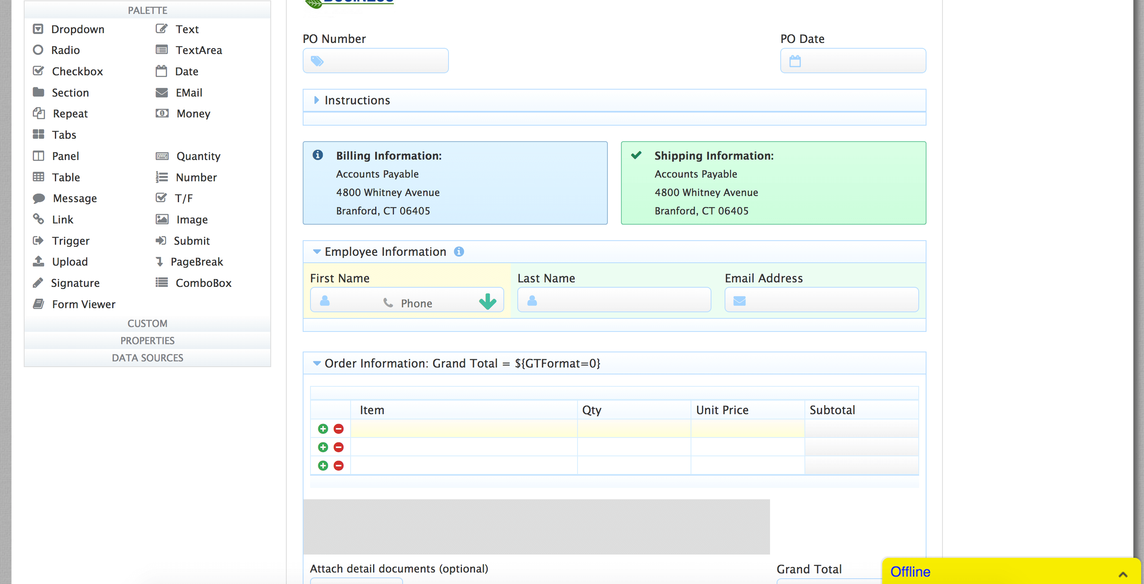Click the PageBreak palette icon
Screen dimensions: 1144x584
pos(159,262)
